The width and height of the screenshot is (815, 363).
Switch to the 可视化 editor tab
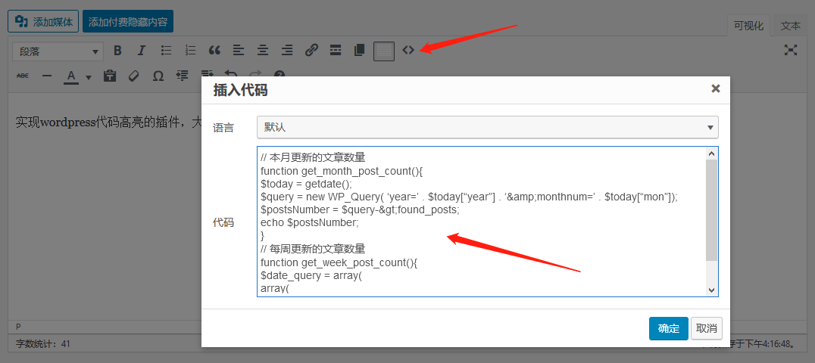(748, 26)
